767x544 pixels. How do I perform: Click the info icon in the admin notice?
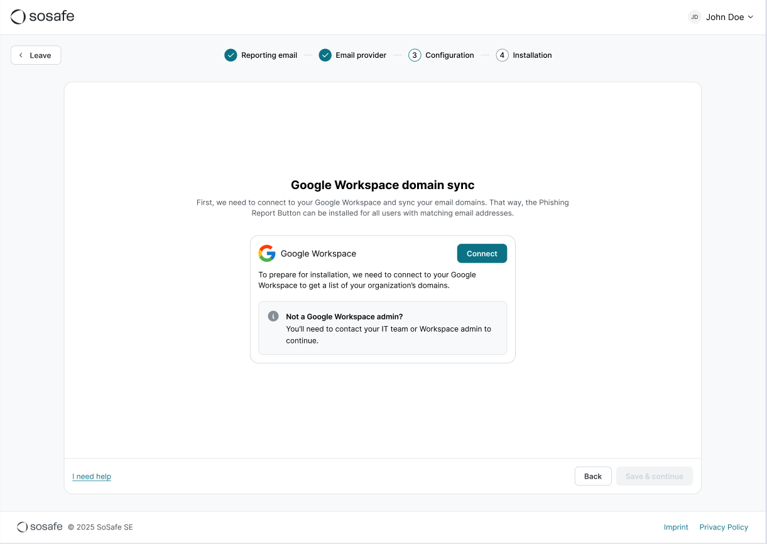(273, 317)
